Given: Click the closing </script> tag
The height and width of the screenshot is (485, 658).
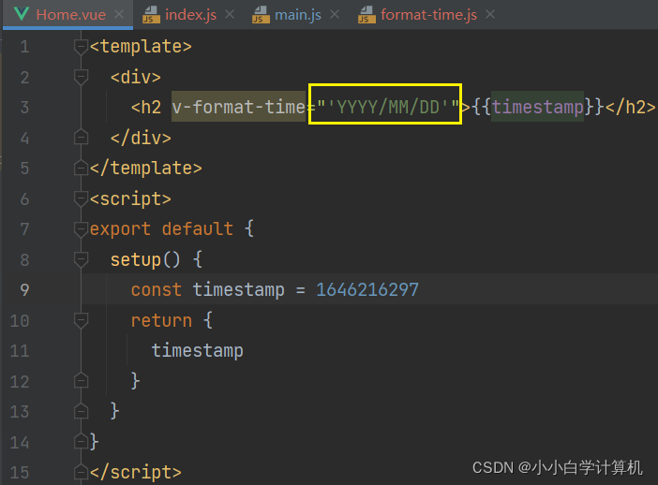Looking at the screenshot, I should tap(136, 473).
